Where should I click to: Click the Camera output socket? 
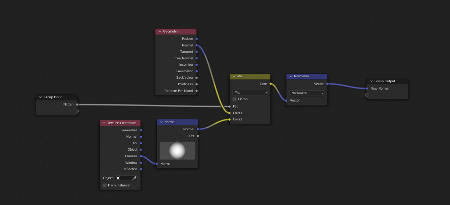tap(141, 156)
